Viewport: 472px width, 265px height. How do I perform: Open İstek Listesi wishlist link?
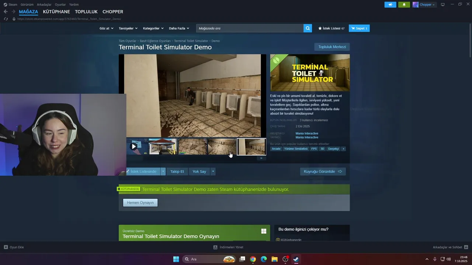[332, 28]
